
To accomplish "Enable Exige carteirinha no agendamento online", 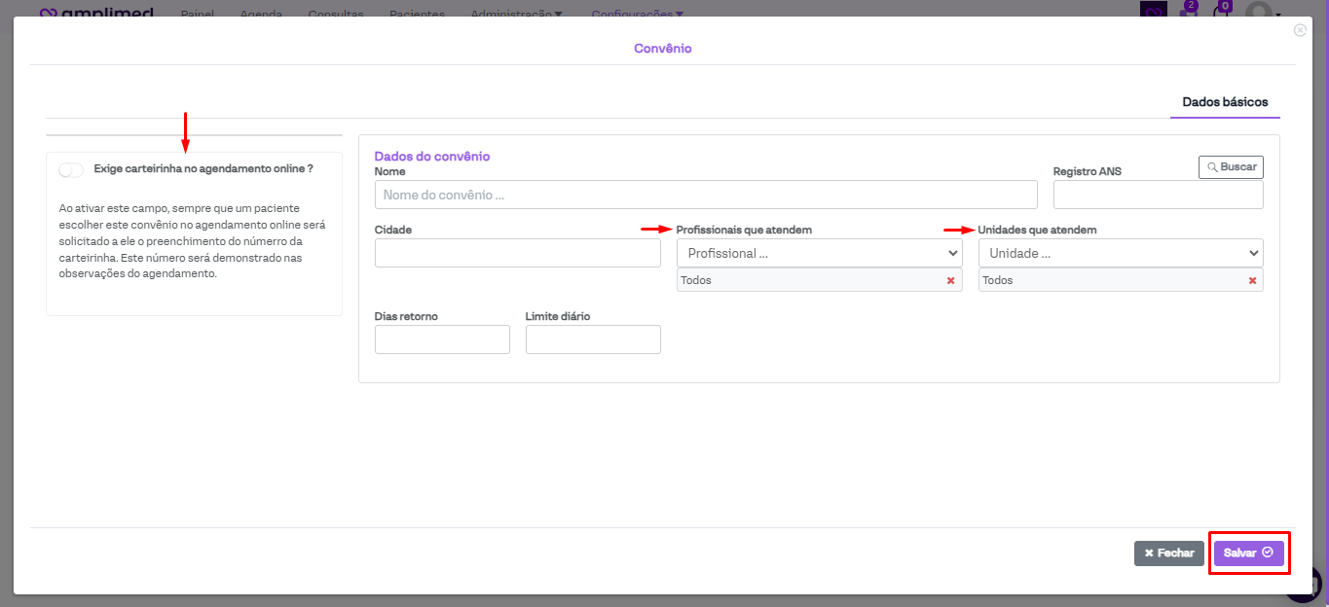I will click(x=71, y=169).
